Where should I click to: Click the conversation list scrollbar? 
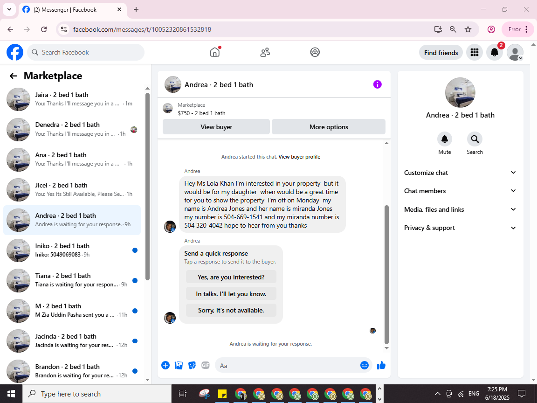click(148, 187)
